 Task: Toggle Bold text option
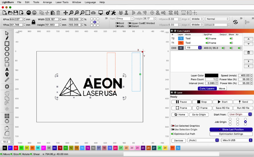(117, 23)
